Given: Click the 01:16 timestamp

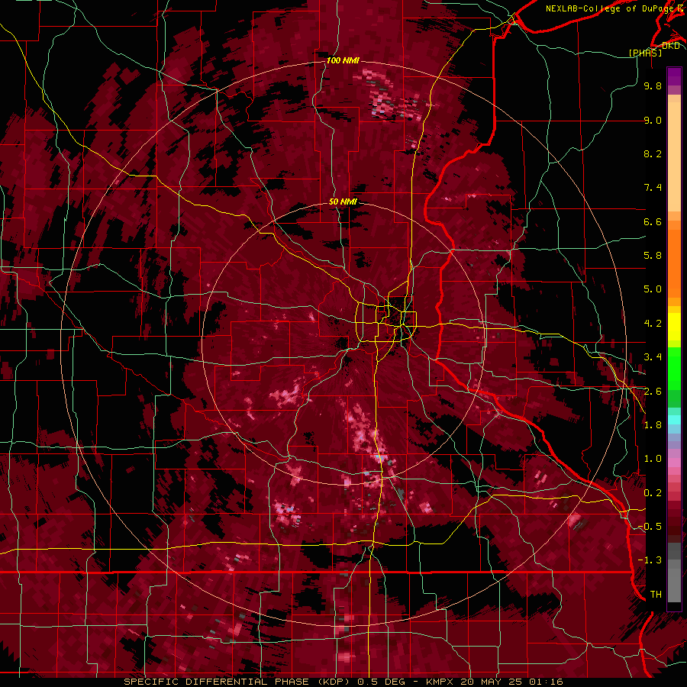Looking at the screenshot, I should point(547,682).
